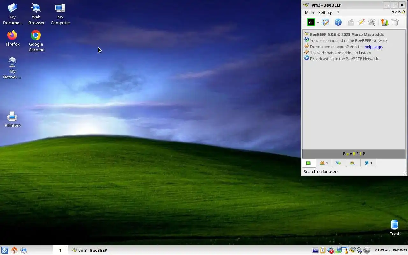408x255 pixels.
Task: Select the My Network desktop icon
Action: click(12, 68)
